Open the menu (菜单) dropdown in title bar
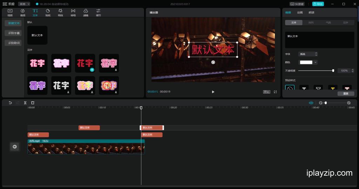This screenshot has width=359, height=189. click(24, 4)
